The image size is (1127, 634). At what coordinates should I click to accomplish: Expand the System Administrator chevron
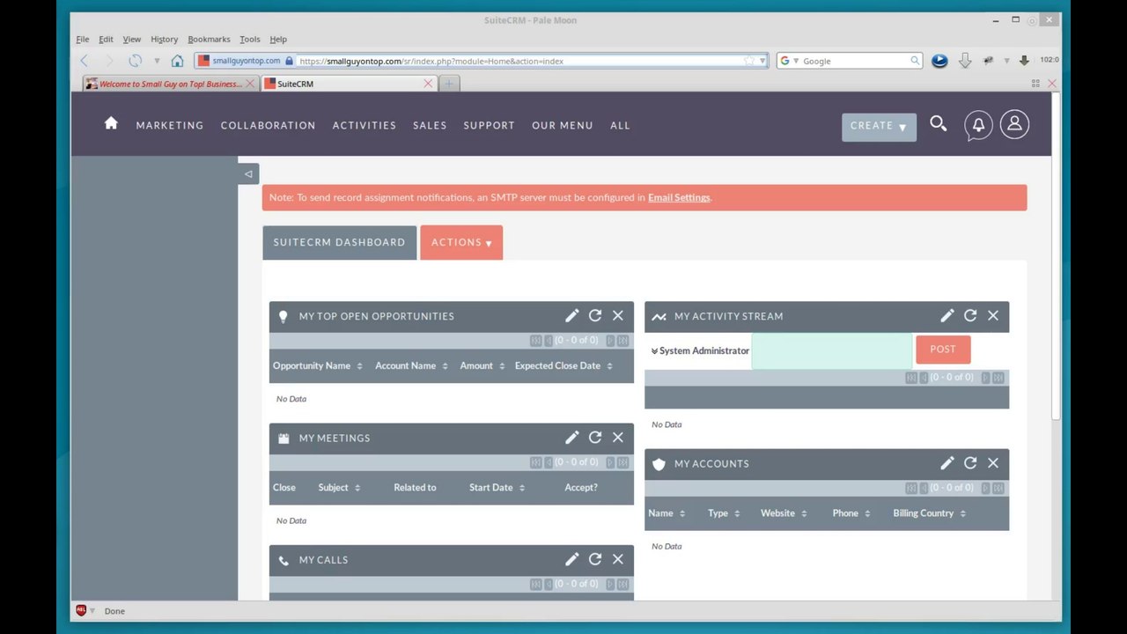coord(655,350)
